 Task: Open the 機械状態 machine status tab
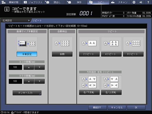click(11, 2)
